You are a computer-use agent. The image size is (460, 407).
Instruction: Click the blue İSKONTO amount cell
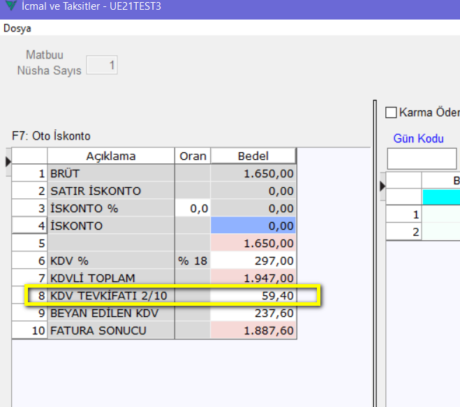tap(253, 225)
